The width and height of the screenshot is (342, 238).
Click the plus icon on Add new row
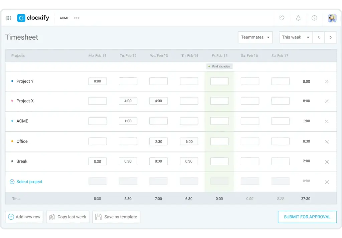[x=11, y=217]
